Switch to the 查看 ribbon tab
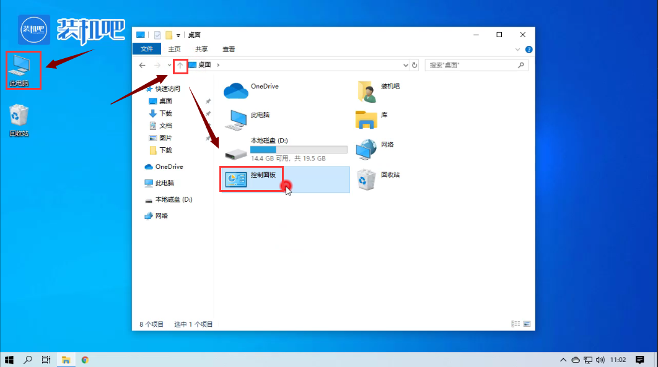The width and height of the screenshot is (658, 367). [229, 49]
